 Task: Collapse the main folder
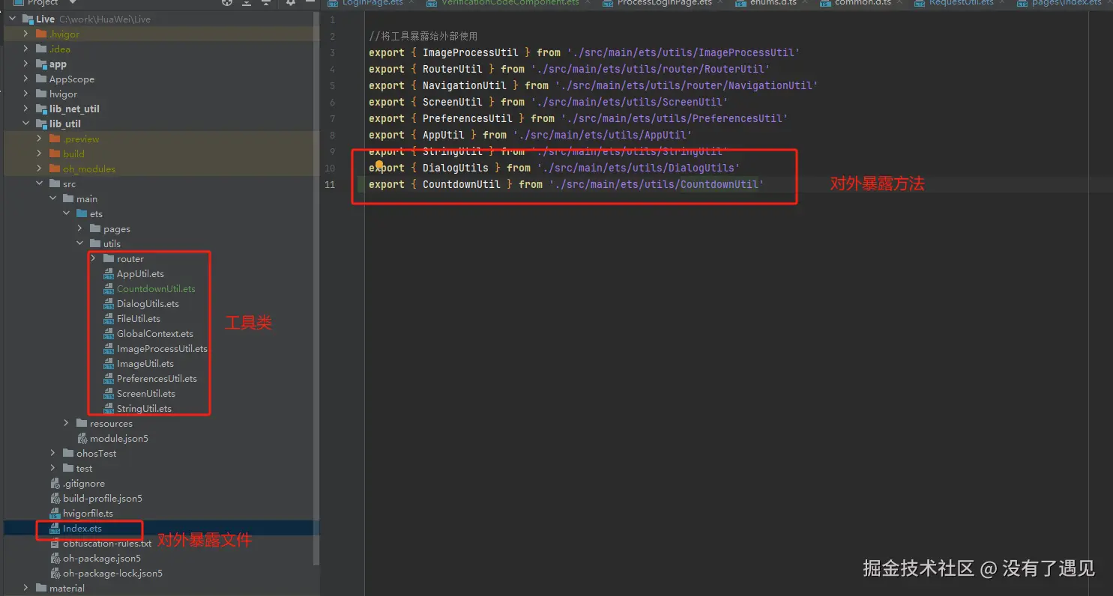tap(53, 199)
